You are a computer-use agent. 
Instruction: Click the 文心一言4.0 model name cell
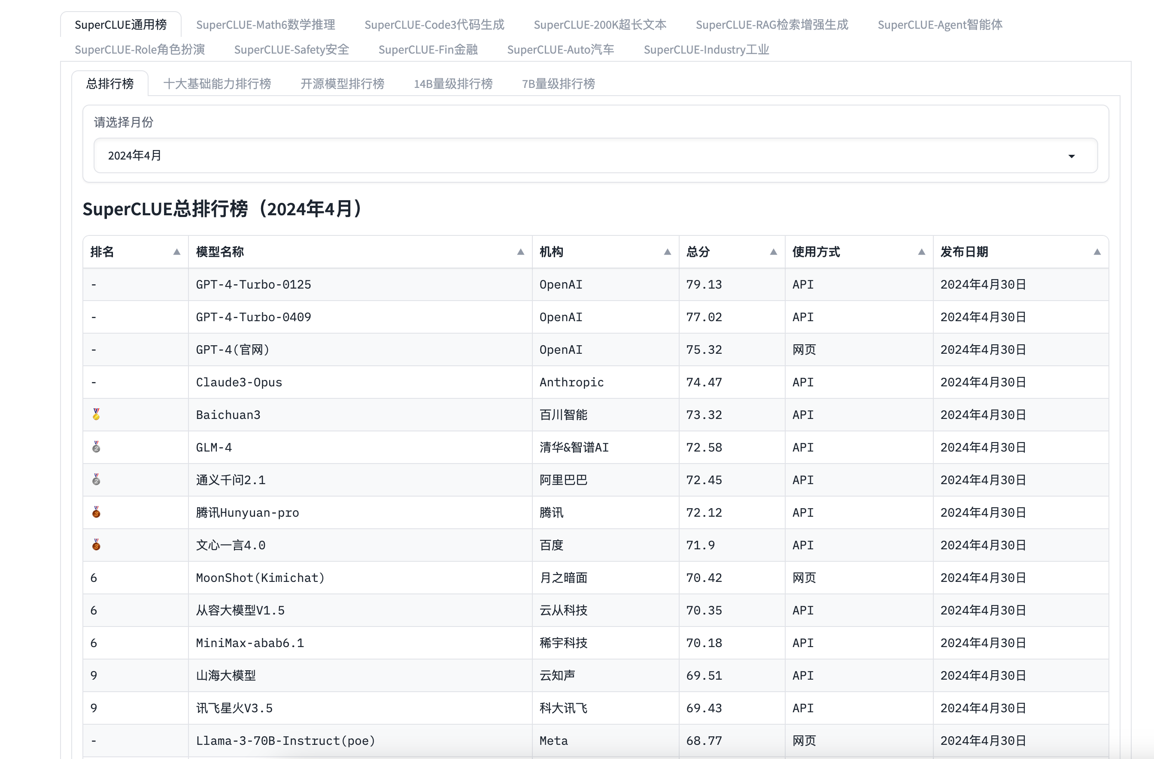pyautogui.click(x=360, y=545)
